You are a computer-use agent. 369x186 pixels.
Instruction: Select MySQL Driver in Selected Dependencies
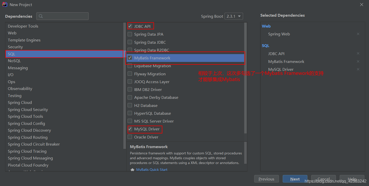281,69
